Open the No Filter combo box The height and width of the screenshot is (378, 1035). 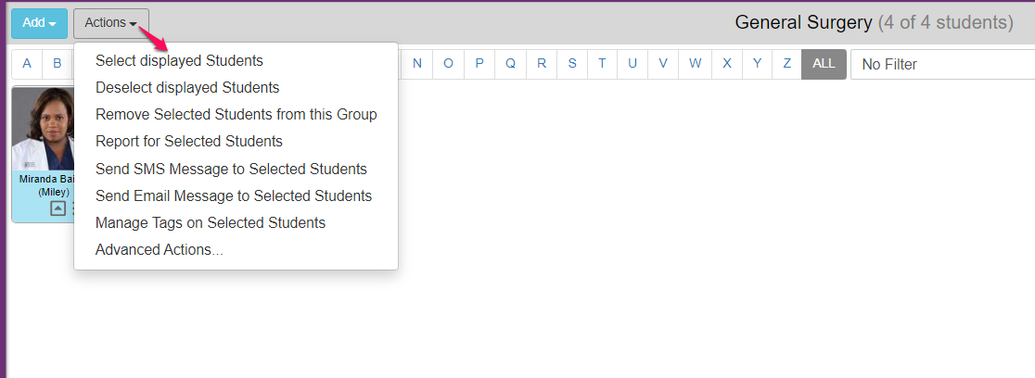click(941, 64)
